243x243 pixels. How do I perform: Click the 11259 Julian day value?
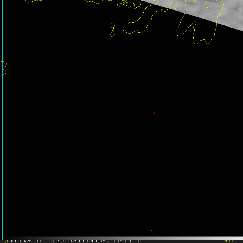point(74,241)
